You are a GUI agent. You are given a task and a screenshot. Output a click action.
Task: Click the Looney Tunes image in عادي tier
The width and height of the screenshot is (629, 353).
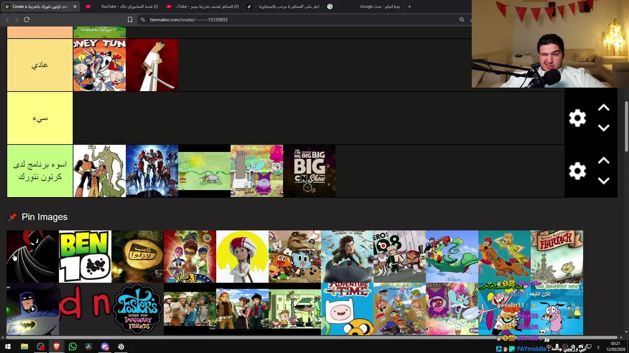99,65
